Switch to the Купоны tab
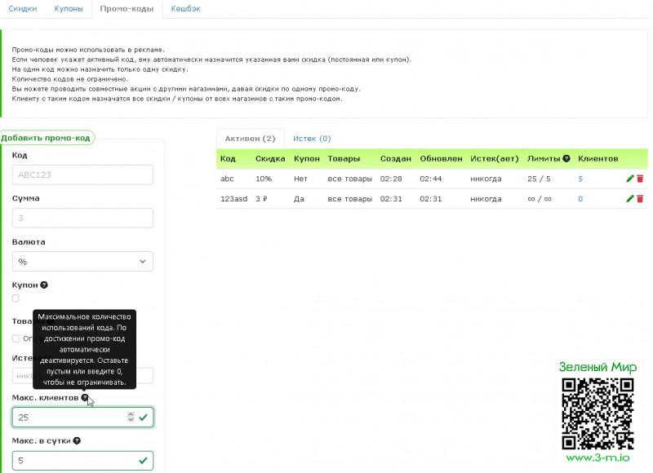 pyautogui.click(x=68, y=9)
